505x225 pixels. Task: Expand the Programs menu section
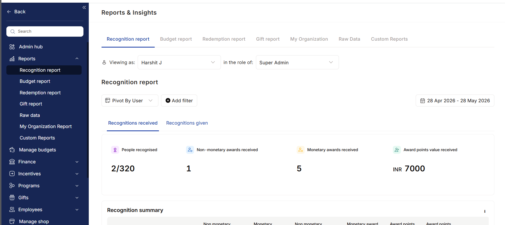pos(77,186)
